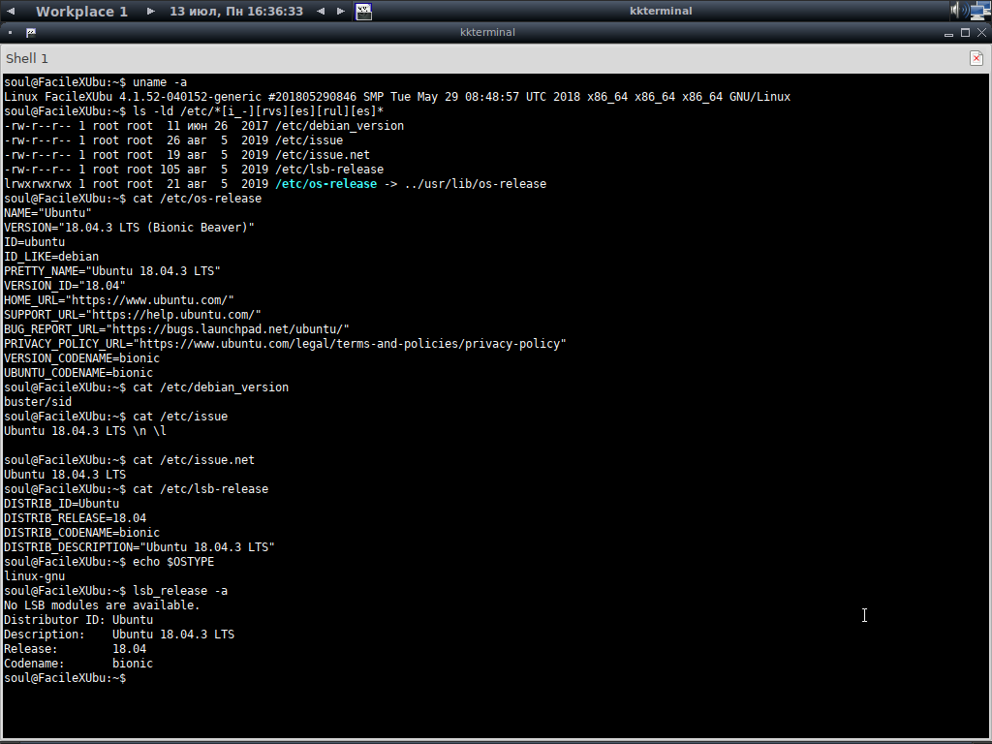The image size is (992, 744).
Task: Click the HOME_URL ubuntu.com line
Action: [x=119, y=300]
